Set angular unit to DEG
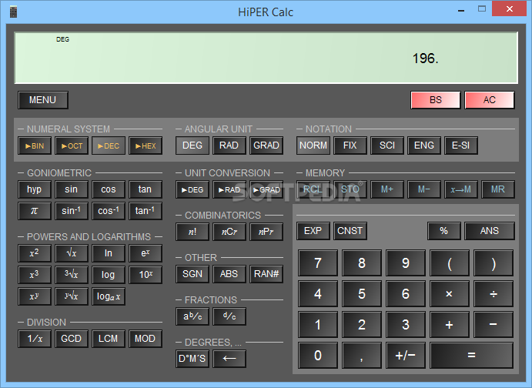532x388 pixels. click(192, 145)
